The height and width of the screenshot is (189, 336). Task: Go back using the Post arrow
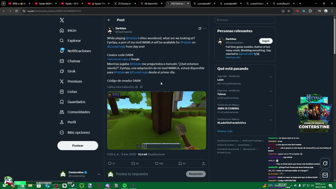click(109, 20)
